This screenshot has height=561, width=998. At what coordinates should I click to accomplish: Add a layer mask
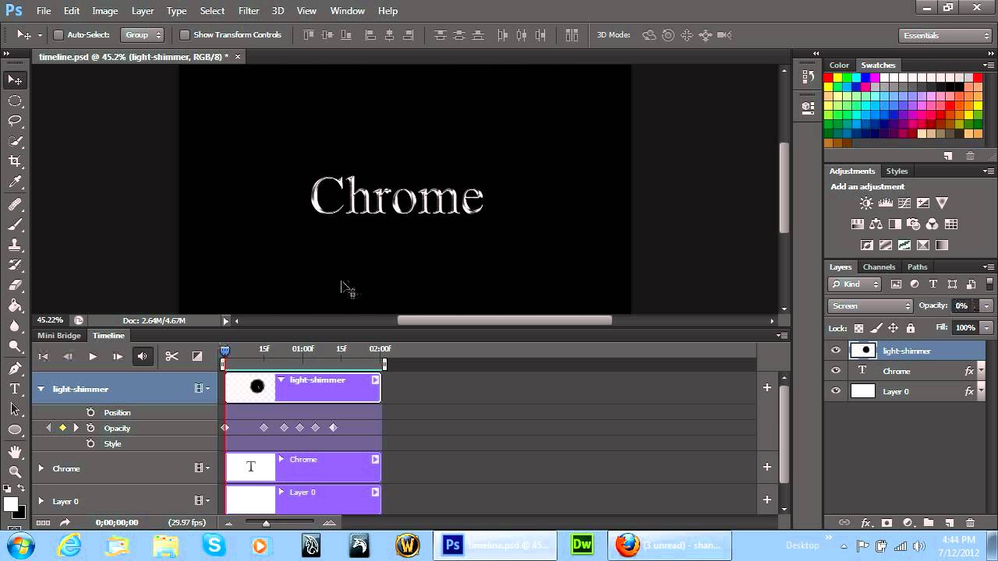pos(887,523)
